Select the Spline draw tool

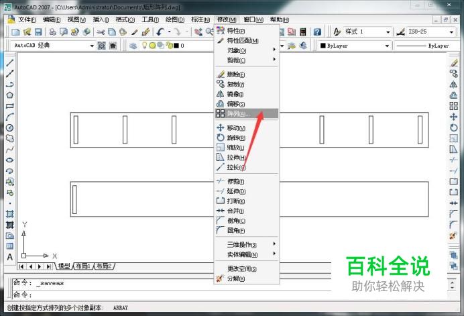click(10, 149)
